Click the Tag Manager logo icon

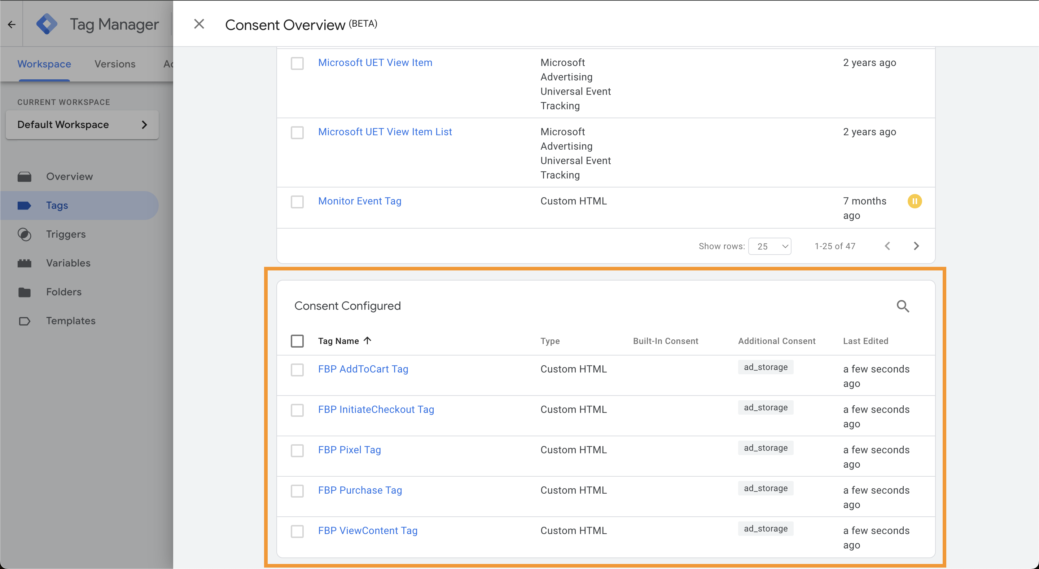(47, 24)
